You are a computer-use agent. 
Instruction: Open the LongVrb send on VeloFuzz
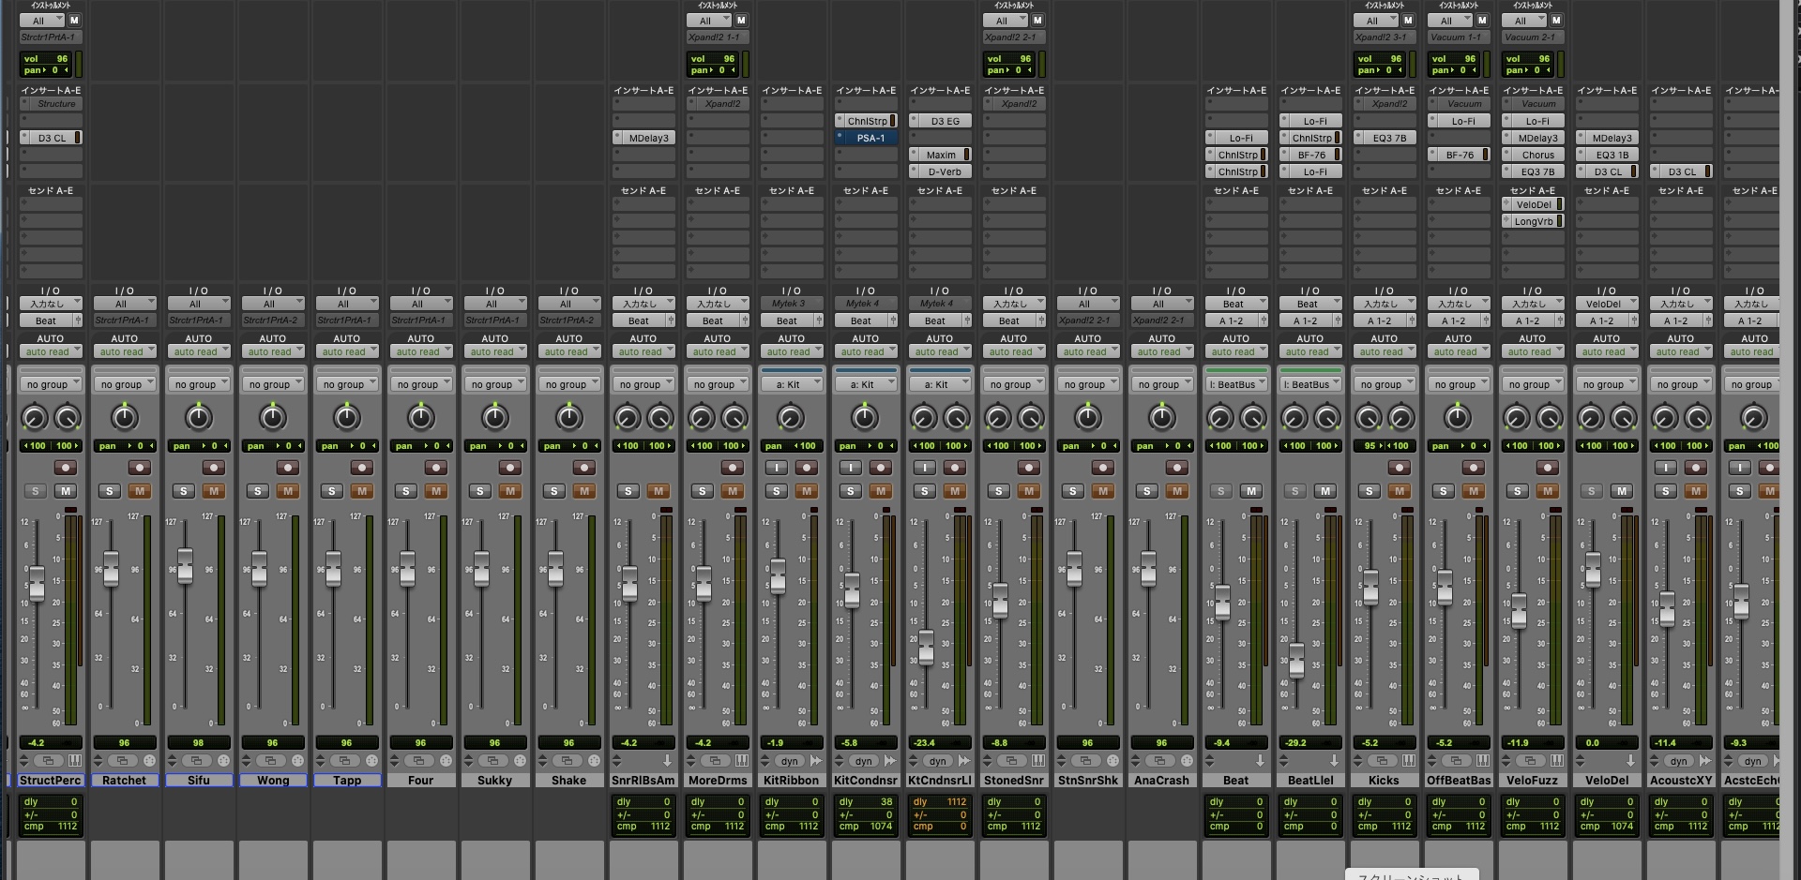[x=1533, y=221]
